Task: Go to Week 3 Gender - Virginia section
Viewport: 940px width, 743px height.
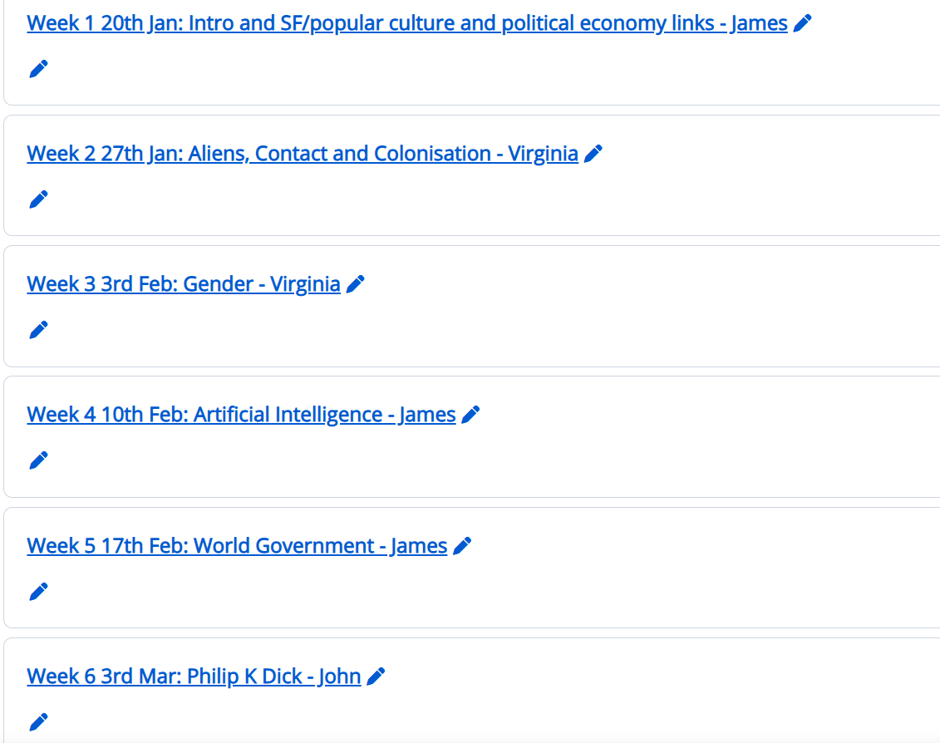Action: pyautogui.click(x=184, y=284)
